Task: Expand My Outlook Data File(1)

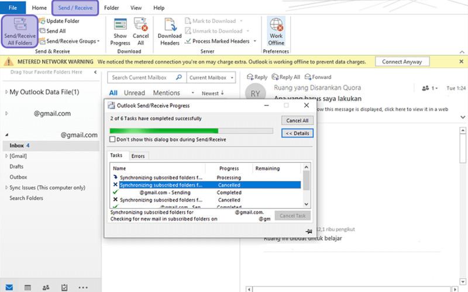Action: coord(6,92)
